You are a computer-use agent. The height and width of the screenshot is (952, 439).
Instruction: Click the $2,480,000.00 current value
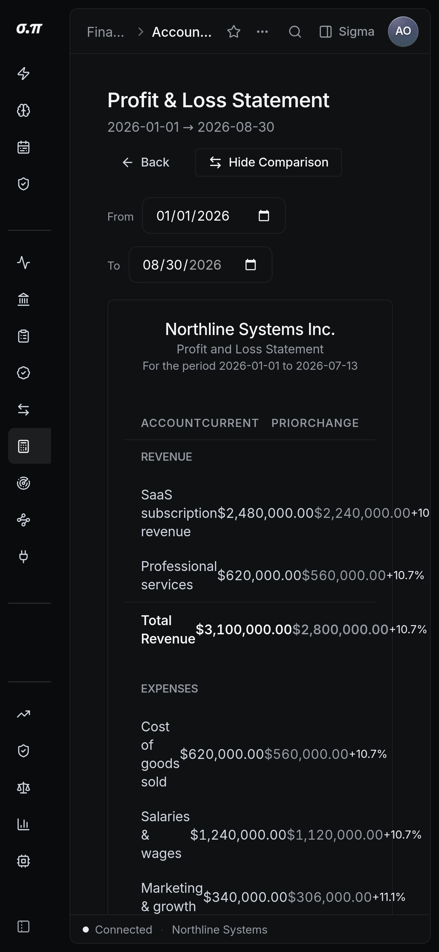266,513
